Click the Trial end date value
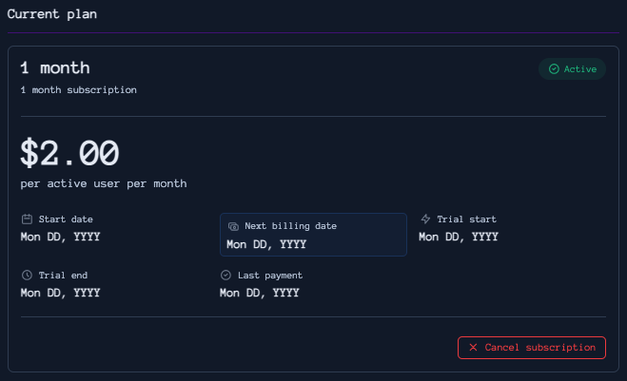Screen dimensions: 627x381 pyautogui.click(x=60, y=293)
